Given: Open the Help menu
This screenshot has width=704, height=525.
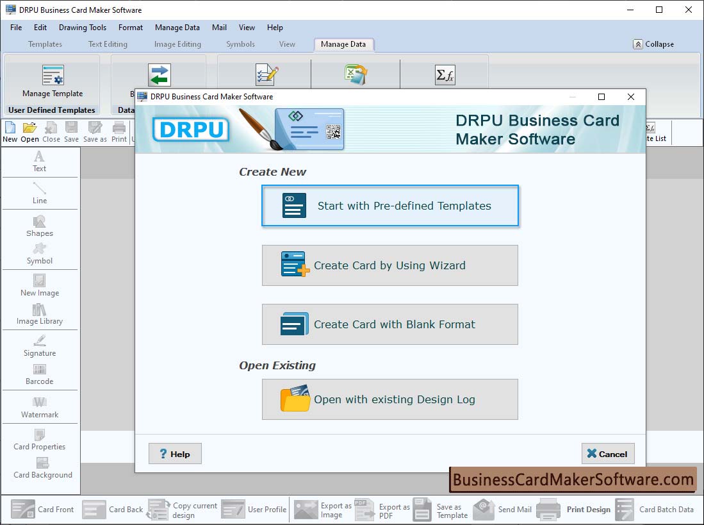Looking at the screenshot, I should point(275,28).
